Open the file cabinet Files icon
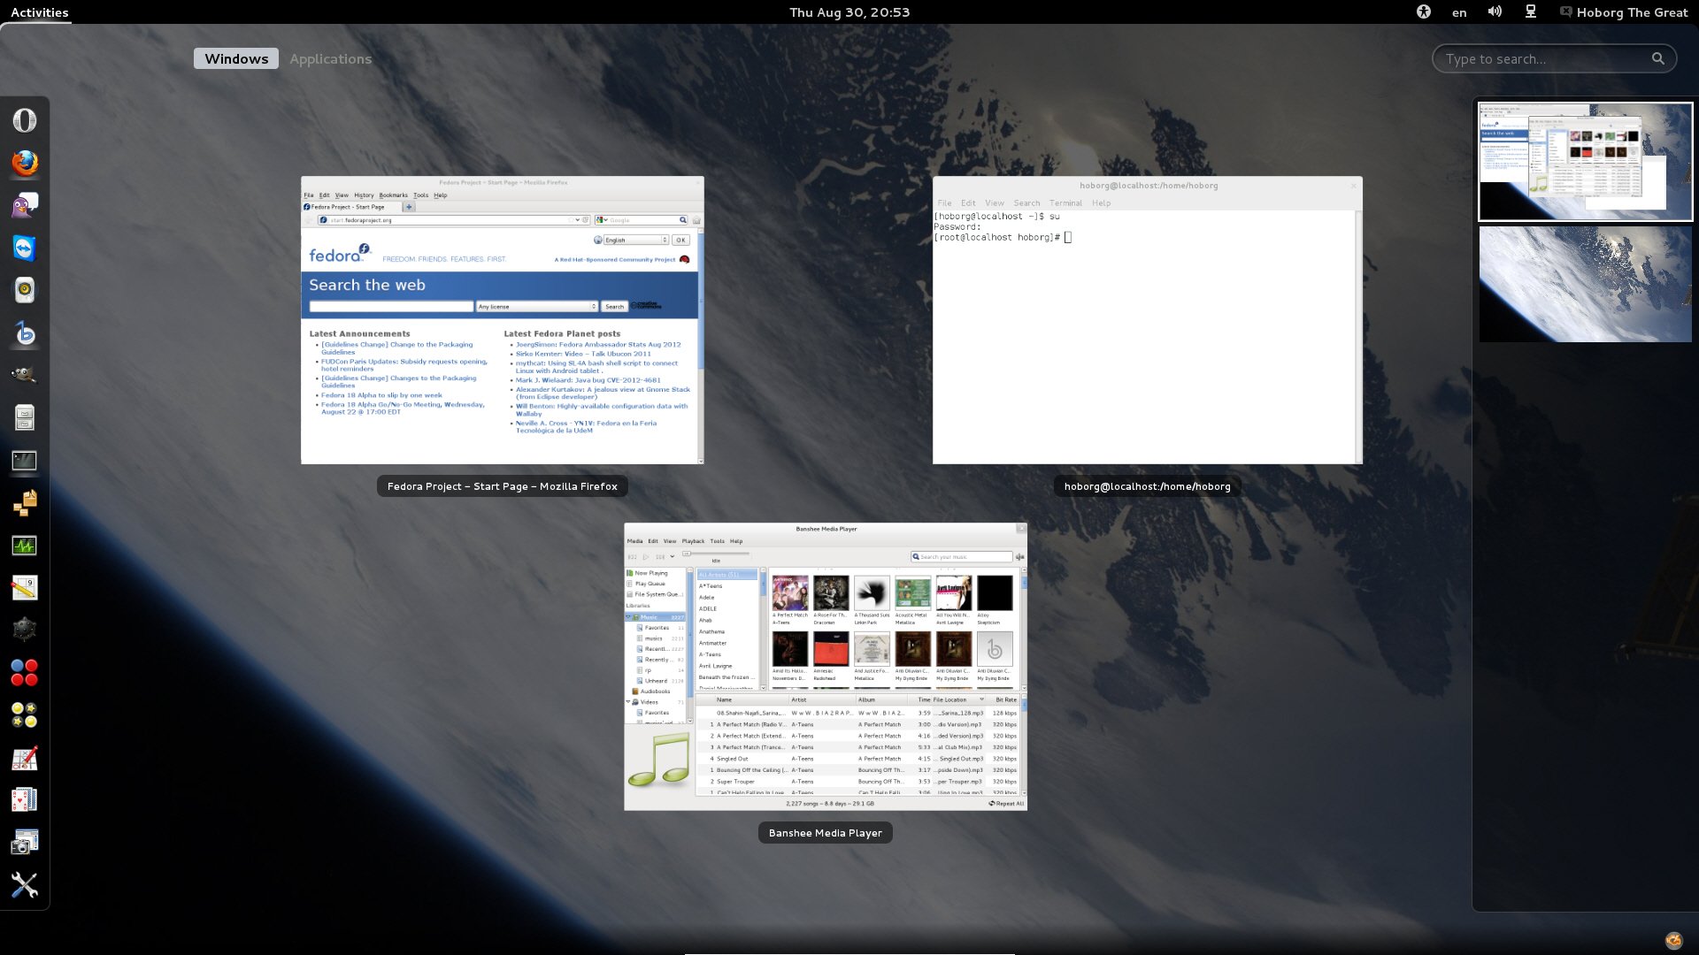Screen dimensions: 1699x955 pos(25,417)
